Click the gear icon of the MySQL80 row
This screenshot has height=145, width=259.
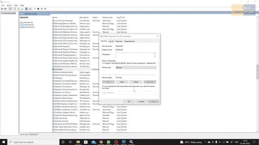(x=53, y=69)
